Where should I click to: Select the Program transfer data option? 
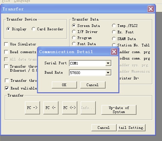coord(74,38)
